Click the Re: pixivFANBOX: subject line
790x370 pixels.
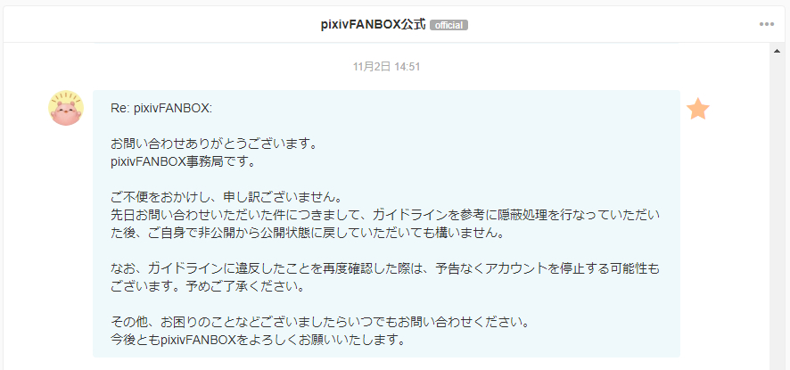tap(161, 109)
